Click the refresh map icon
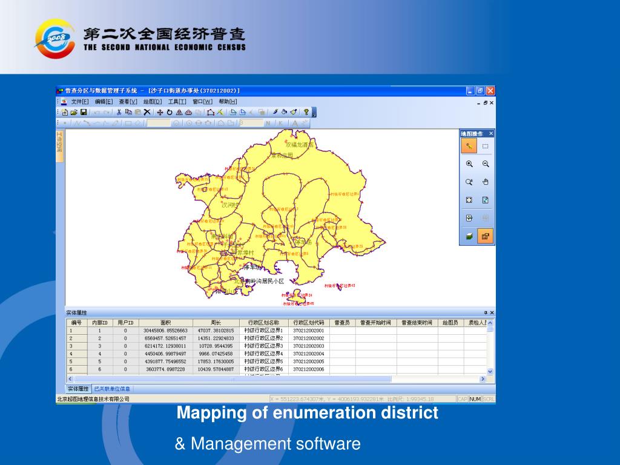Viewport: 620px width, 465px height. (485, 200)
